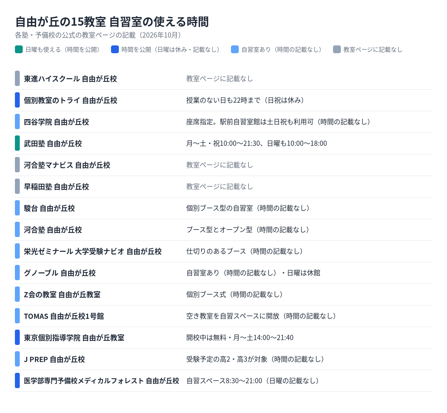Click the teal legend swatch for 日曜も使える

[x=19, y=49]
